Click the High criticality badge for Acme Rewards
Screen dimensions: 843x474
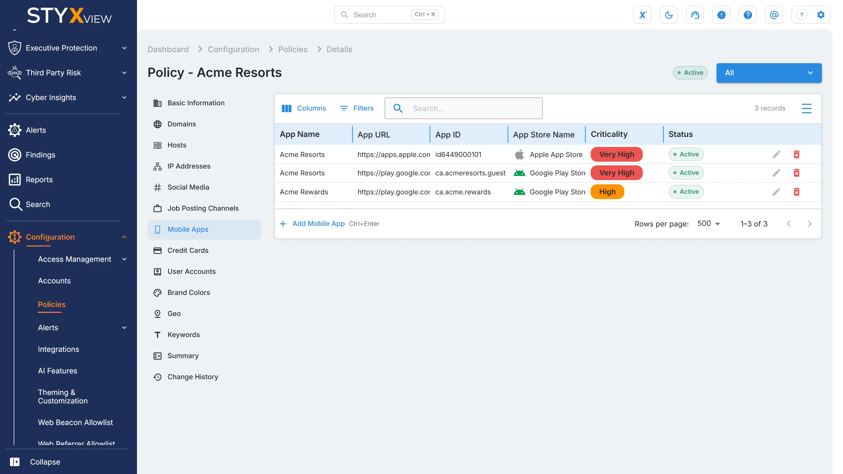coord(607,192)
